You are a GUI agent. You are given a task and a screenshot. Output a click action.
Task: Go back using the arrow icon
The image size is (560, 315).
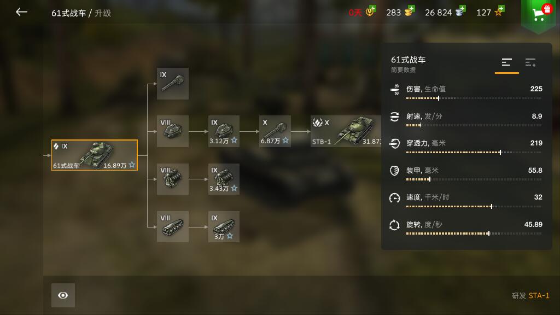(x=21, y=12)
